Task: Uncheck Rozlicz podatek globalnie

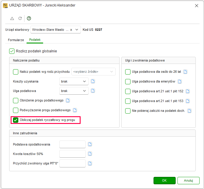Action: click(12, 51)
